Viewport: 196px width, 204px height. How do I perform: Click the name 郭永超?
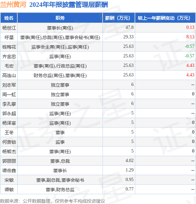point(9,113)
